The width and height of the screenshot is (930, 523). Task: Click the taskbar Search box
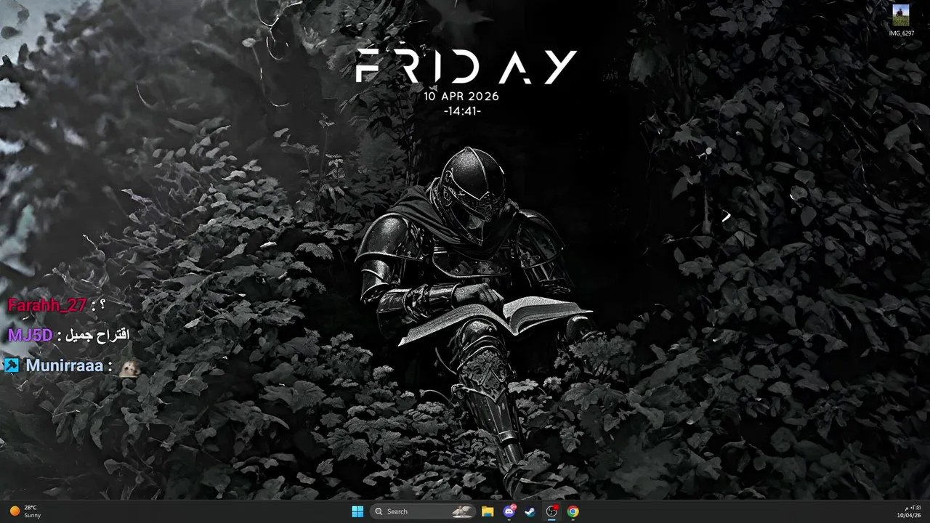click(x=423, y=511)
